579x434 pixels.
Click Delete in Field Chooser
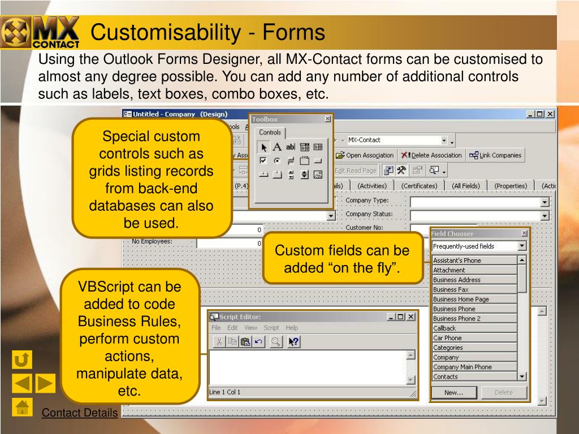pos(504,393)
